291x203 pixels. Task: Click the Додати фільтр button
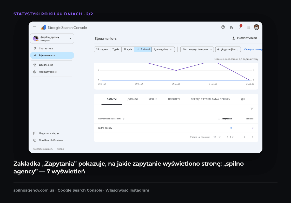228,50
